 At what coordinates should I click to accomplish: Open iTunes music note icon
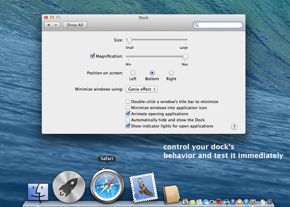(233, 202)
